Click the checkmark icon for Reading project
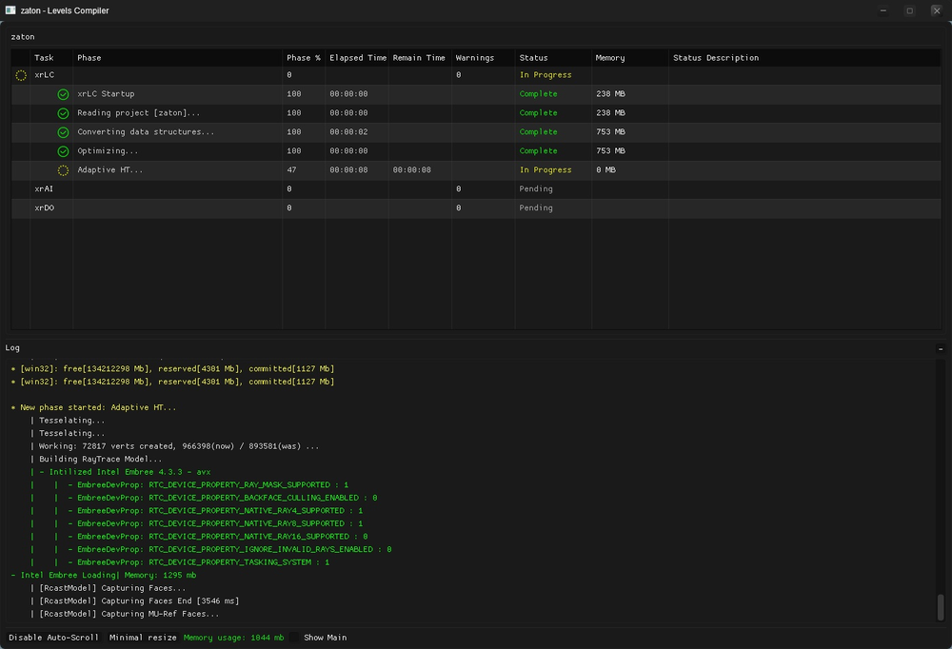This screenshot has height=649, width=952. pyautogui.click(x=63, y=113)
